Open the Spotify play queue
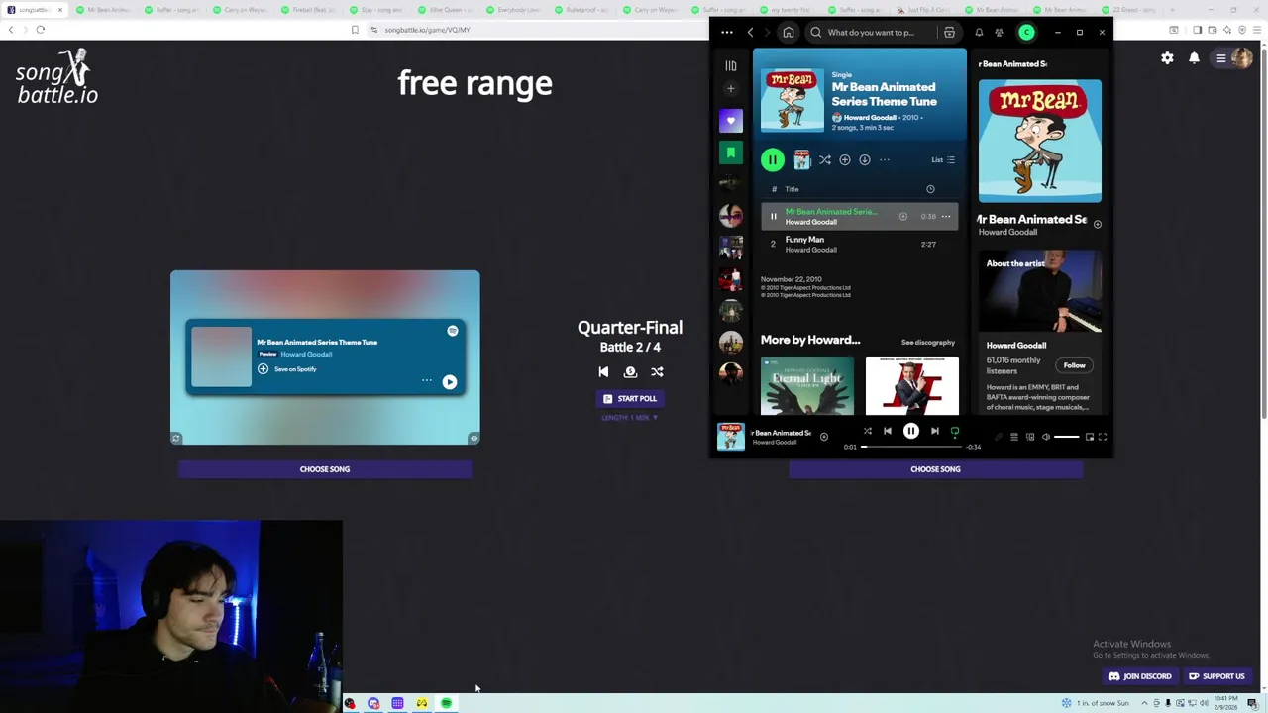This screenshot has width=1268, height=713. (x=1013, y=437)
